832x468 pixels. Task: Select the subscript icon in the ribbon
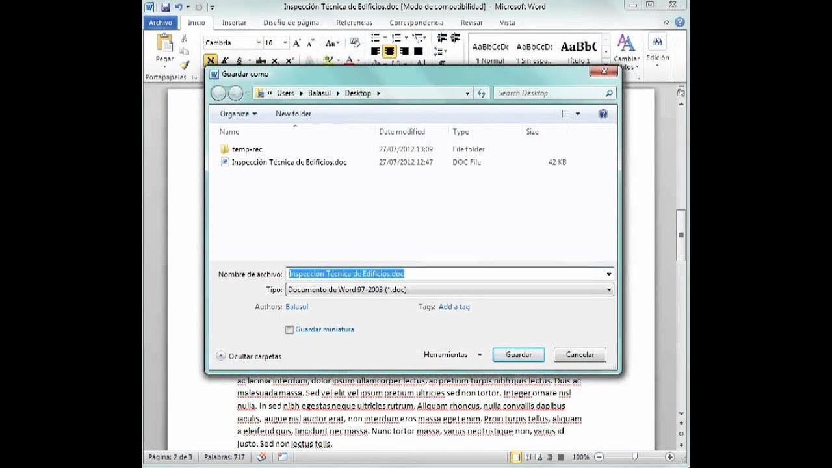[x=275, y=60]
